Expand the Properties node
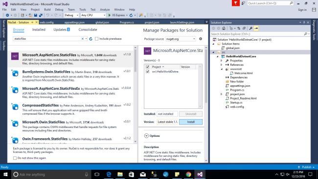The width and height of the screenshot is (318, 179). pyautogui.click(x=222, y=61)
